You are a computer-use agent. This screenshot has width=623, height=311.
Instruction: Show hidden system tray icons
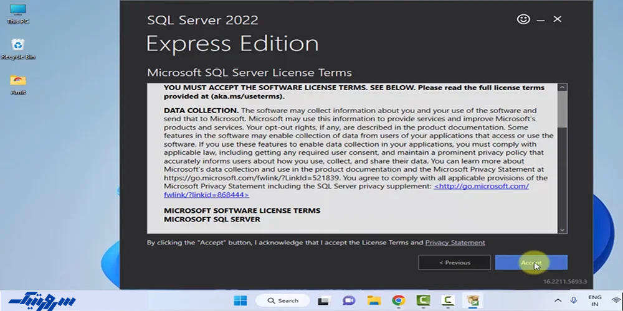point(558,300)
